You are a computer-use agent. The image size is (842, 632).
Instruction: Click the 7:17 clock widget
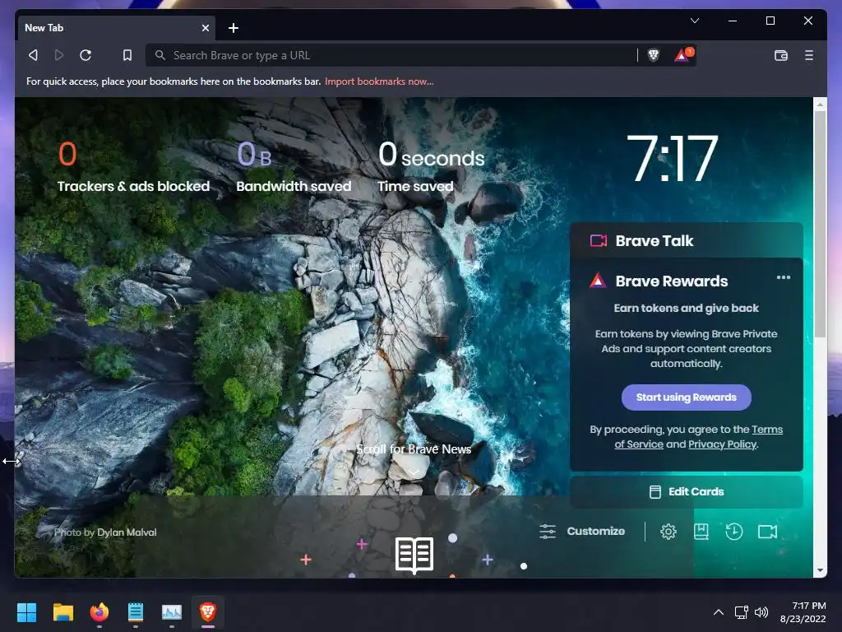tap(673, 158)
